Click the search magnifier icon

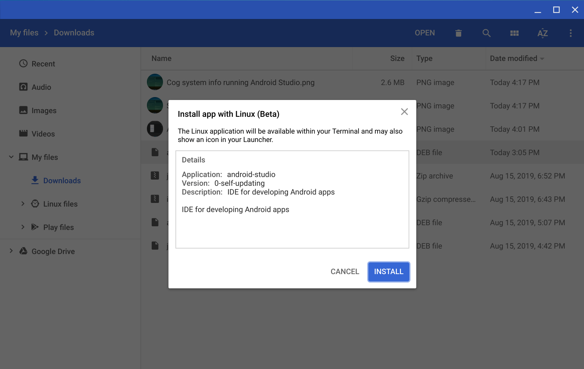486,33
